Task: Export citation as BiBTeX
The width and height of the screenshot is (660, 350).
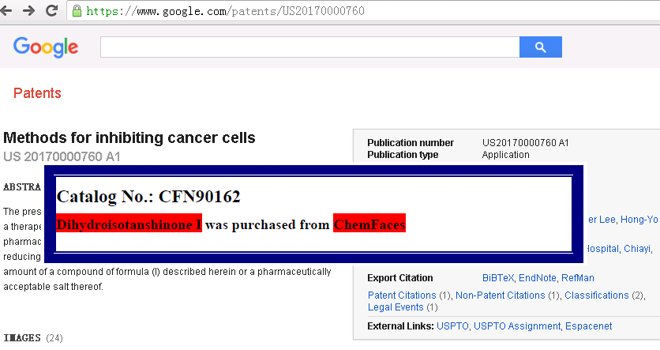Action: (498, 278)
